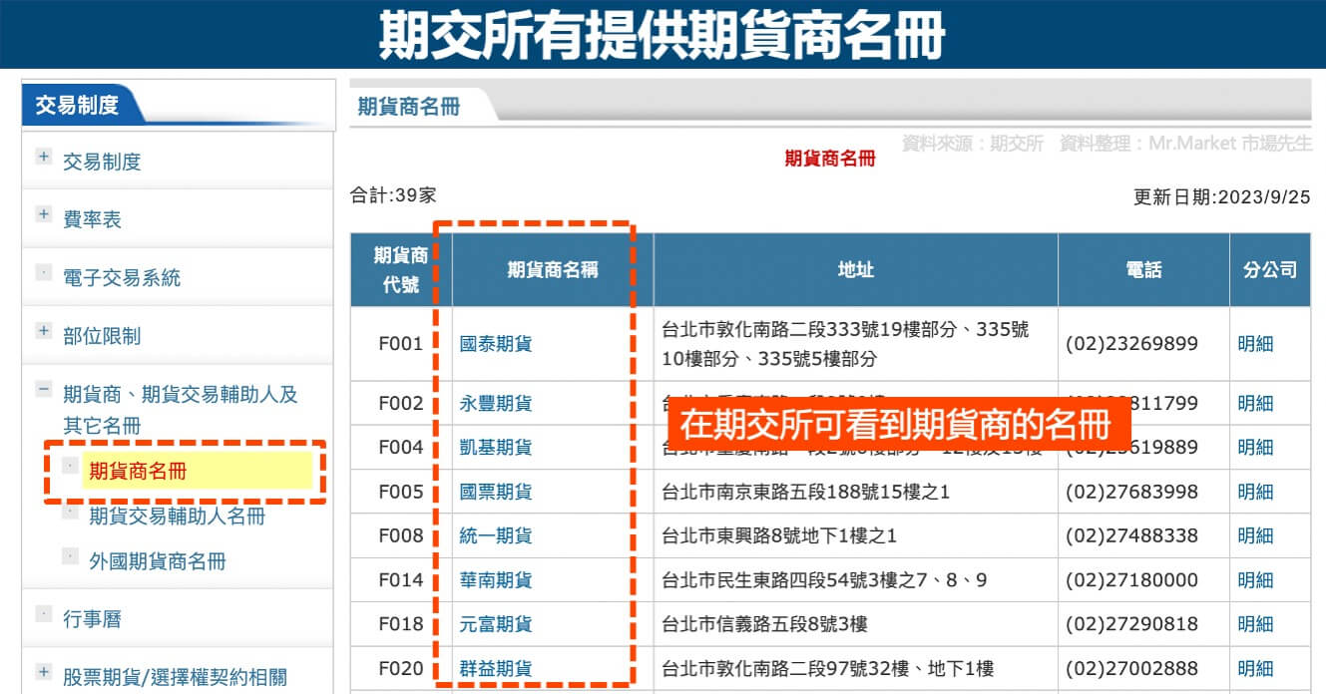Click phone number (02)27002888
The height and width of the screenshot is (694, 1326).
pyautogui.click(x=1131, y=668)
